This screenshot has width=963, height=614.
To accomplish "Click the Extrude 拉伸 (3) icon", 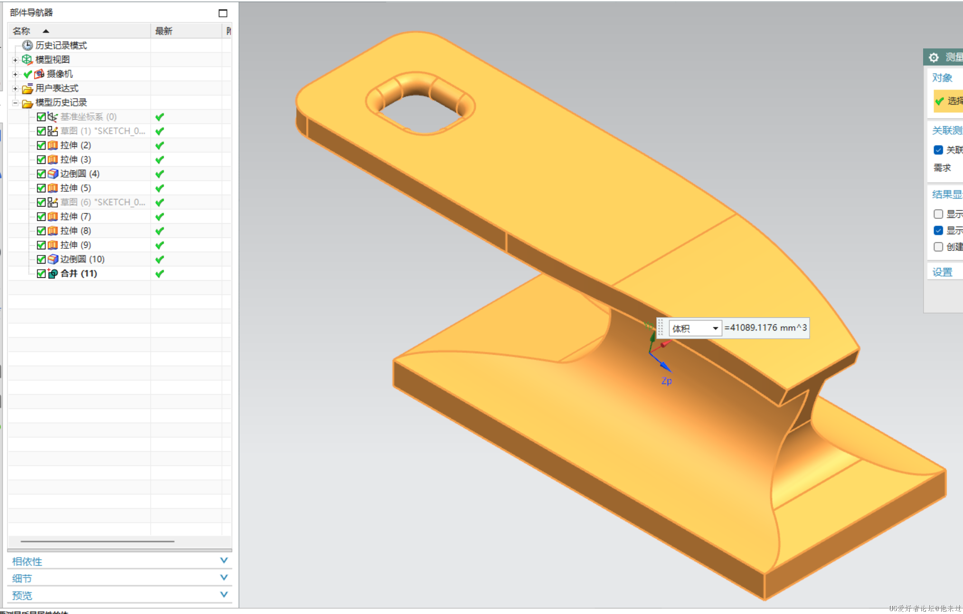I will 52,159.
